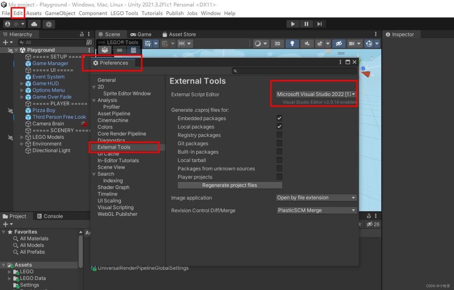Toggle hidden objects visibility eye icon
Screen dimensions: 454x290
tap(338, 44)
